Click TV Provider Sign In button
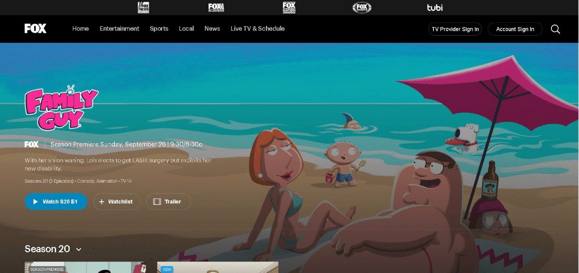The width and height of the screenshot is (579, 273). 455,29
